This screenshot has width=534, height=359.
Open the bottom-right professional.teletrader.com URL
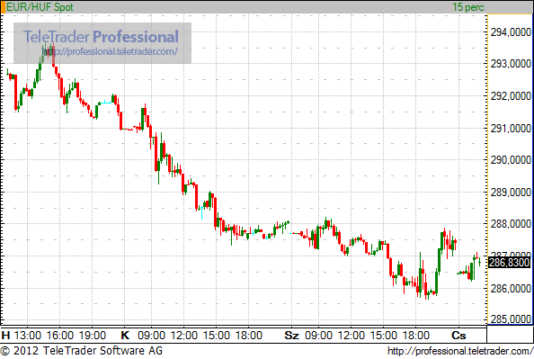pos(460,351)
